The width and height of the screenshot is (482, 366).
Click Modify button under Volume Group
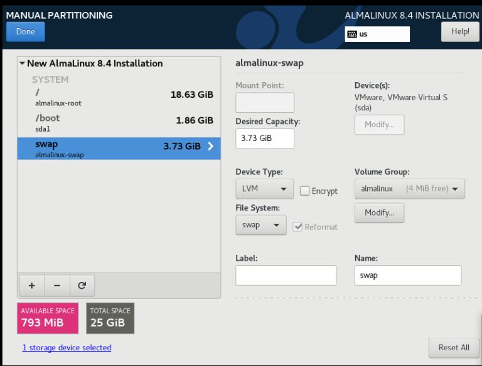379,213
